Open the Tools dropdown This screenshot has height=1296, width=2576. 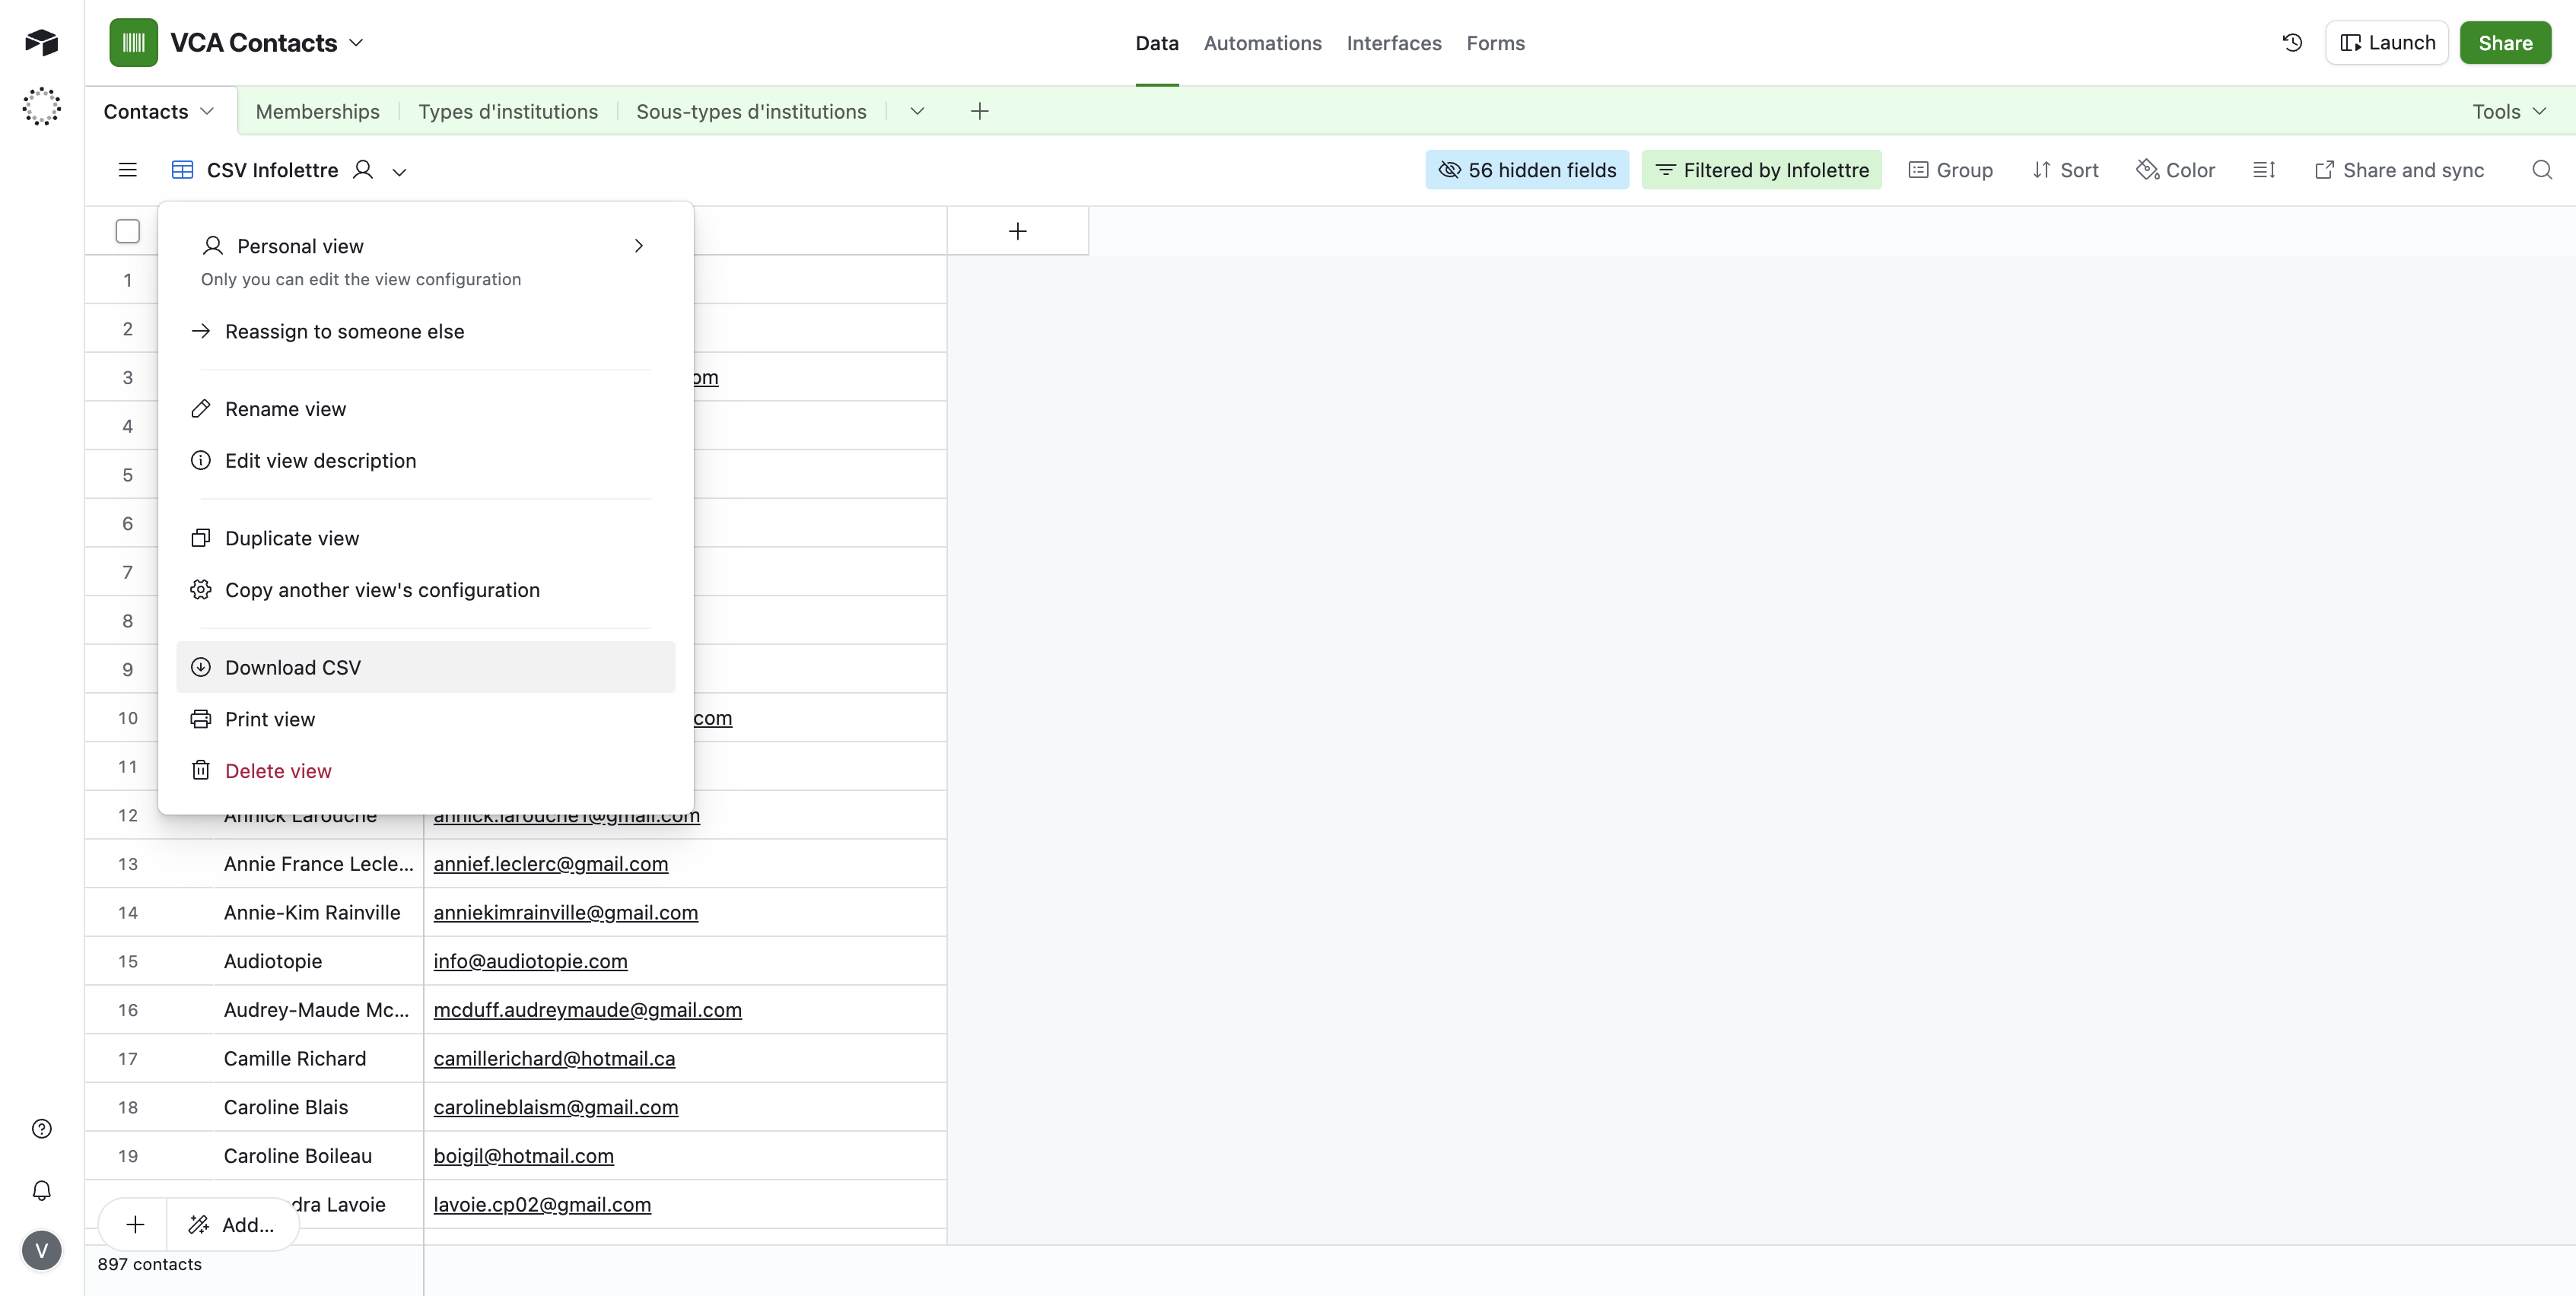pyautogui.click(x=2508, y=112)
